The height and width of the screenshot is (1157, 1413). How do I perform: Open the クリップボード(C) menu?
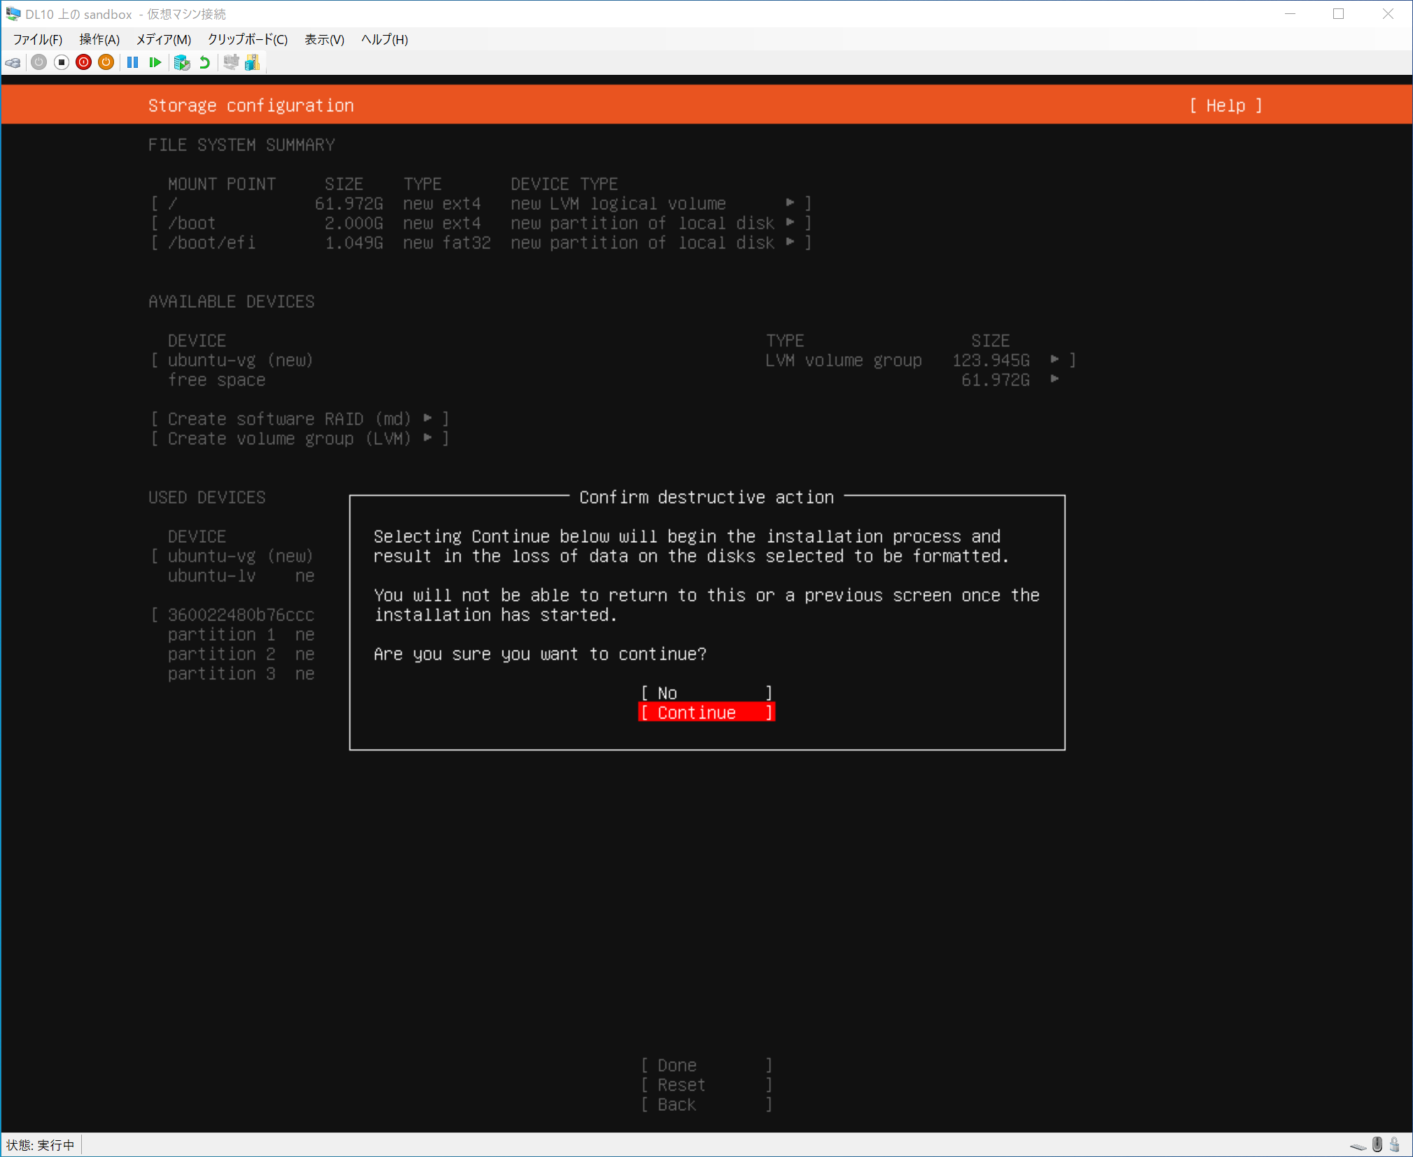(247, 39)
